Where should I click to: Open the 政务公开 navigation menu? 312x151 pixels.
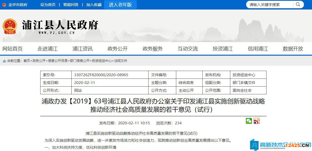(117, 49)
